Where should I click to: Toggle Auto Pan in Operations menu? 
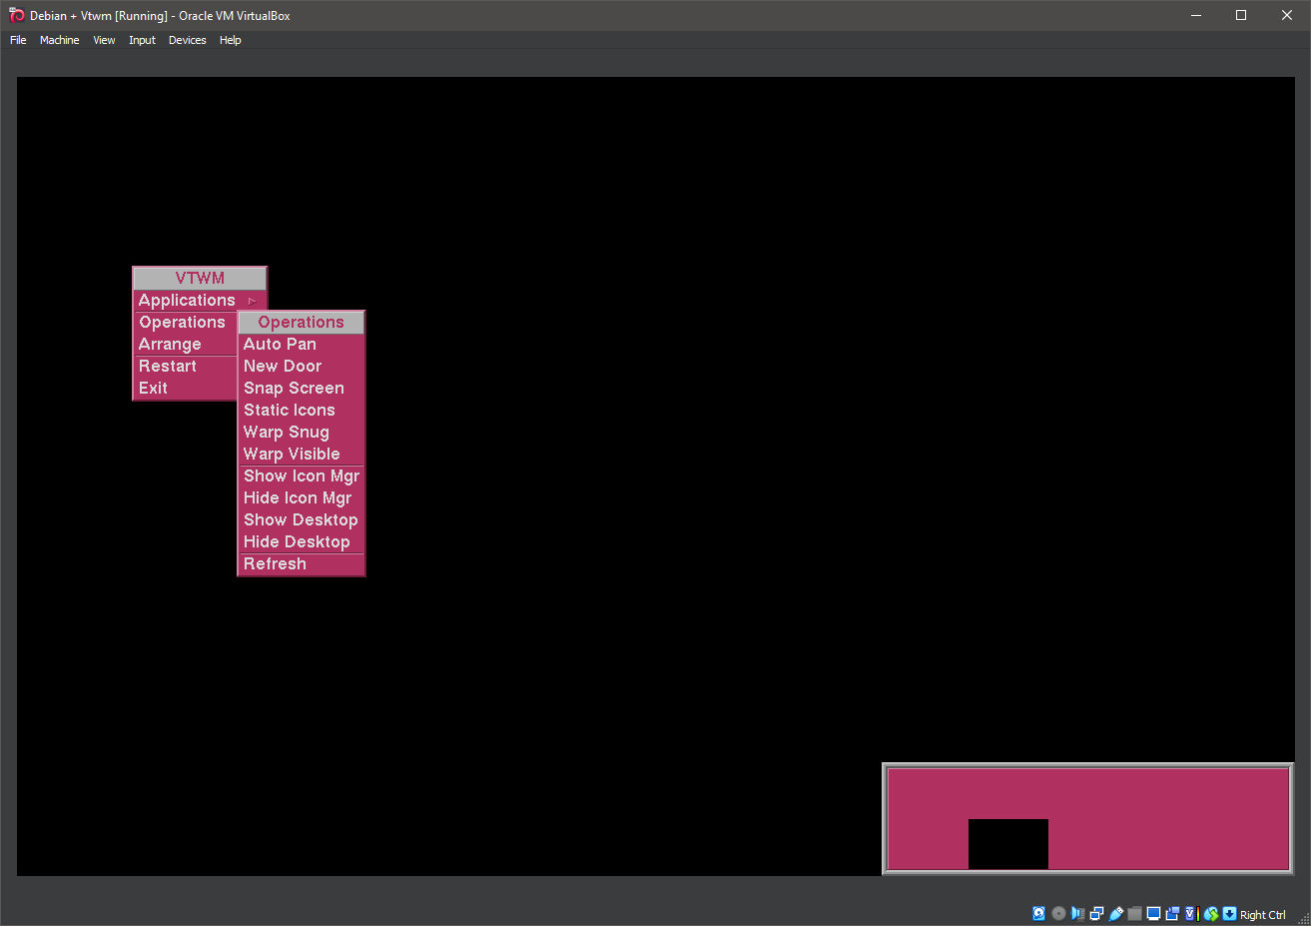[x=280, y=344]
